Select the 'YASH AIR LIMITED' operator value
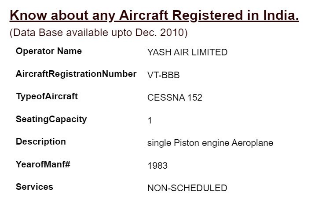The image size is (322, 203). click(x=187, y=52)
